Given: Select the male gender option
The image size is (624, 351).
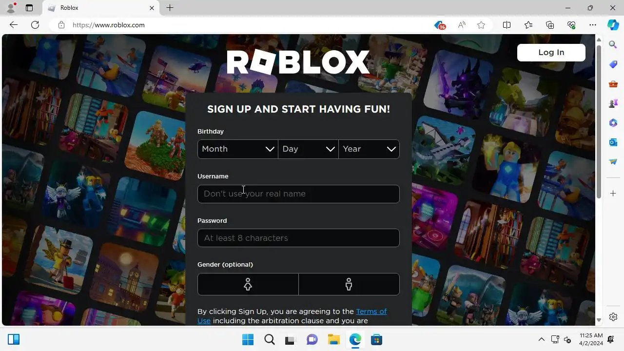Looking at the screenshot, I should [349, 284].
